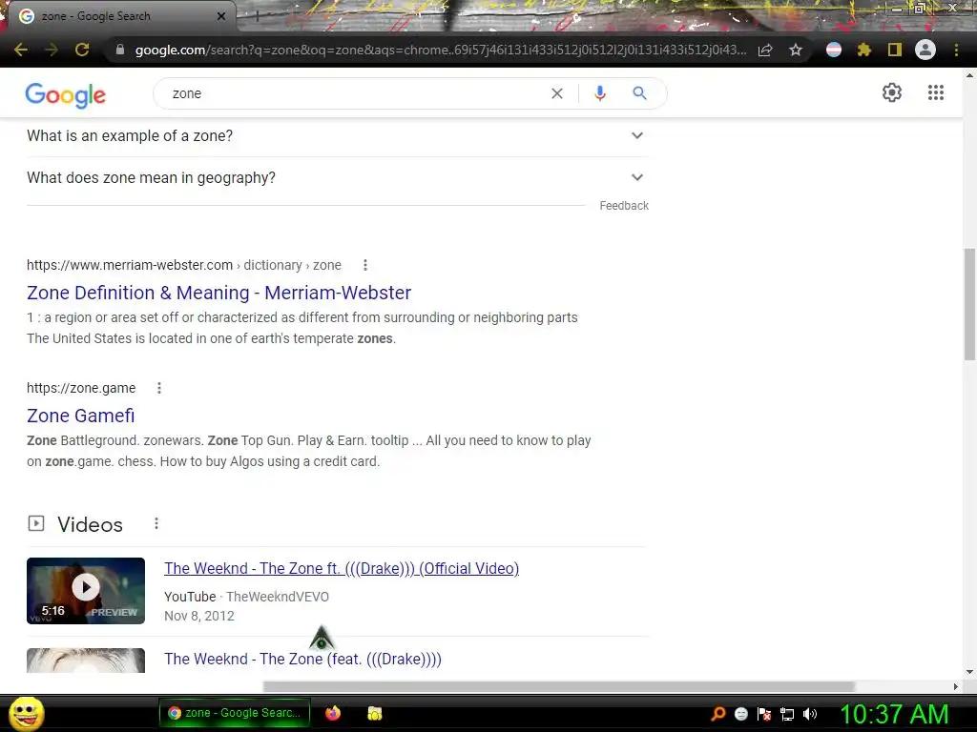Click the https://zone.game URL text

(81, 388)
